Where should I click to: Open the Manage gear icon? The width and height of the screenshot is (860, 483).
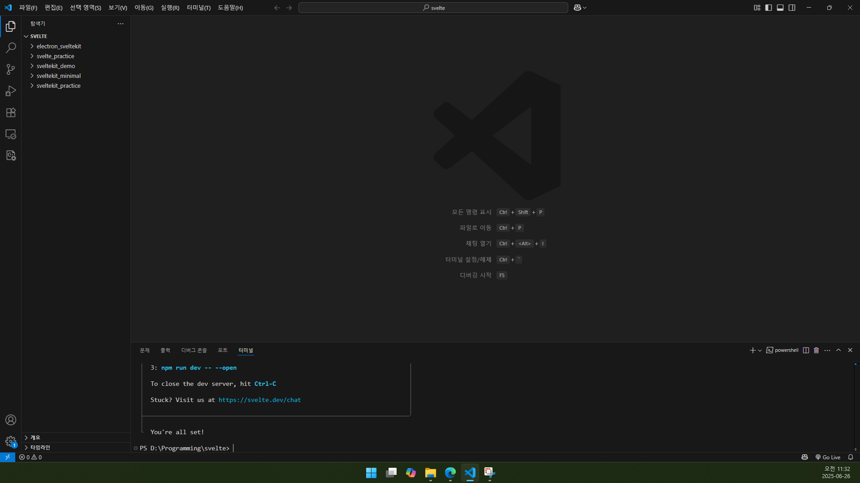pyautogui.click(x=11, y=441)
